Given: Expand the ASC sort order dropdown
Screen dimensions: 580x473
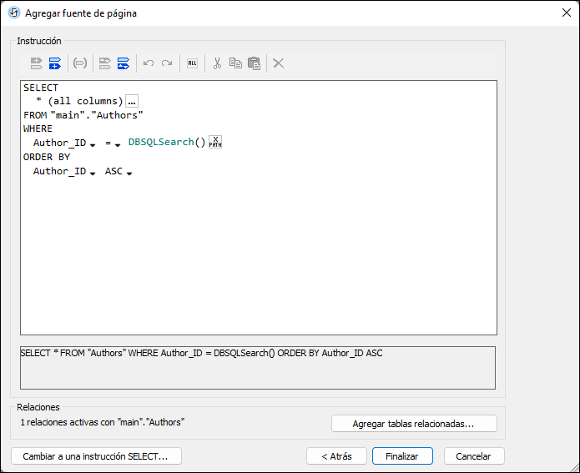Looking at the screenshot, I should click(x=130, y=173).
